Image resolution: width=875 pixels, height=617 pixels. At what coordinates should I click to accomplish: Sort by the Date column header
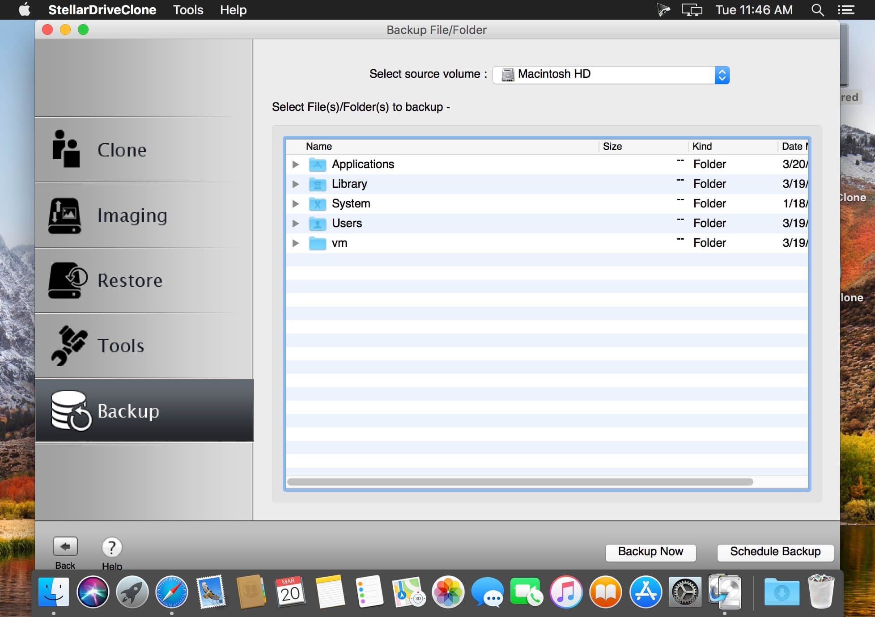pyautogui.click(x=793, y=146)
